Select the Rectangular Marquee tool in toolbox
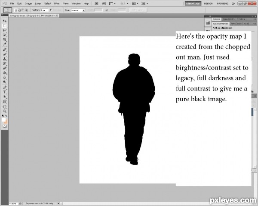Viewport: 258px width, 206px height. (5, 26)
